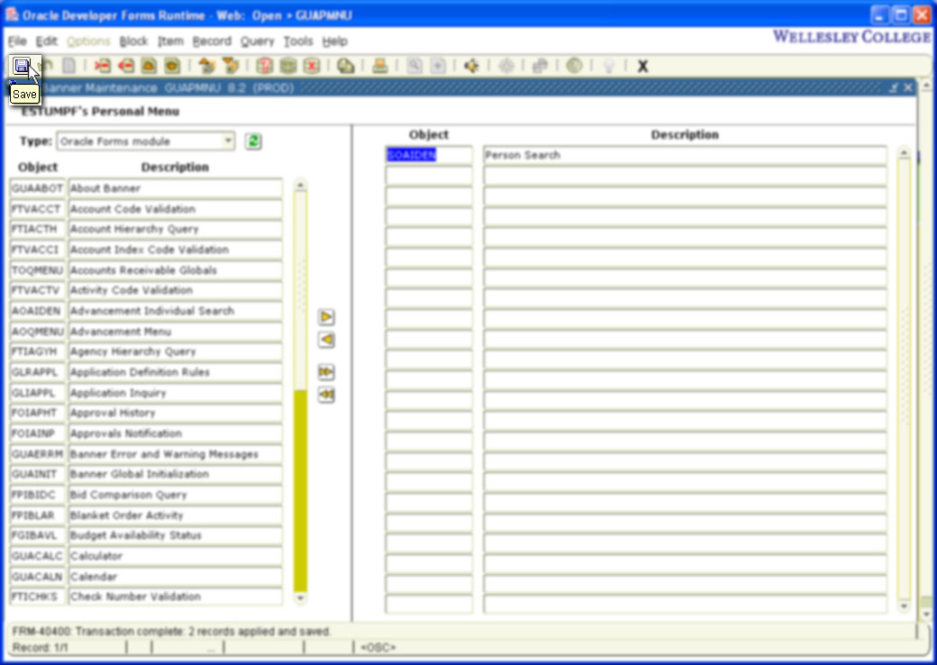Click the Select (blank page) toolbar icon
Viewport: 937px width, 665px height.
(x=68, y=66)
